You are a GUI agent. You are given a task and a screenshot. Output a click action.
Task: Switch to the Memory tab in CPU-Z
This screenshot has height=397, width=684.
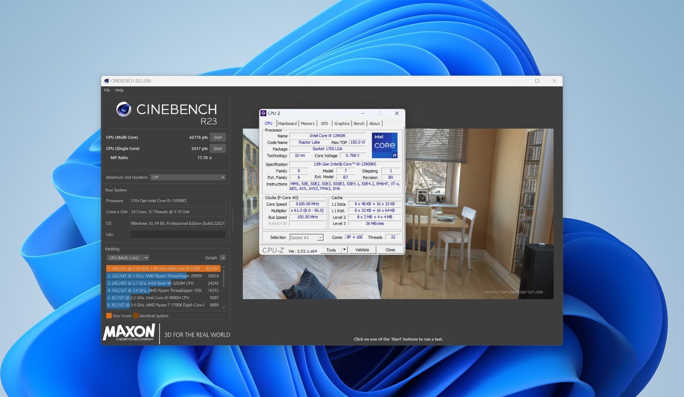click(308, 124)
